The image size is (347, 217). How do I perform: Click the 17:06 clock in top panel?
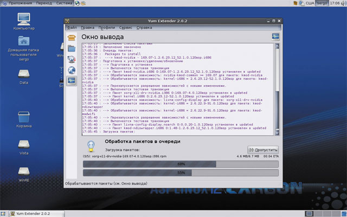coord(335,3)
